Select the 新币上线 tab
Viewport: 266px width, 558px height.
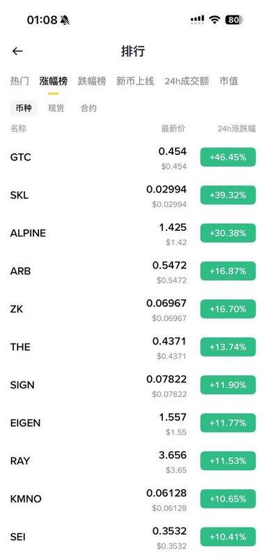135,81
